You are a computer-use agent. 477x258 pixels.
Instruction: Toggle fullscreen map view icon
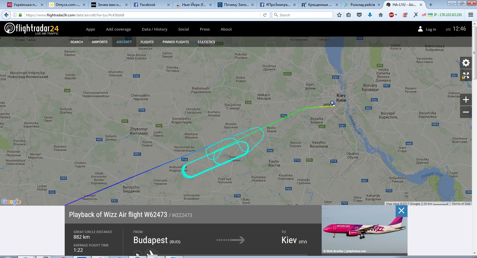(466, 75)
